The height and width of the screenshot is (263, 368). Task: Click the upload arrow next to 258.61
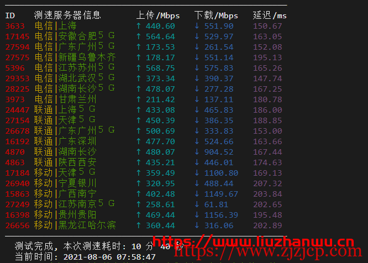138,204
